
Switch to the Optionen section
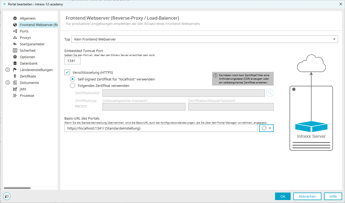point(27,57)
